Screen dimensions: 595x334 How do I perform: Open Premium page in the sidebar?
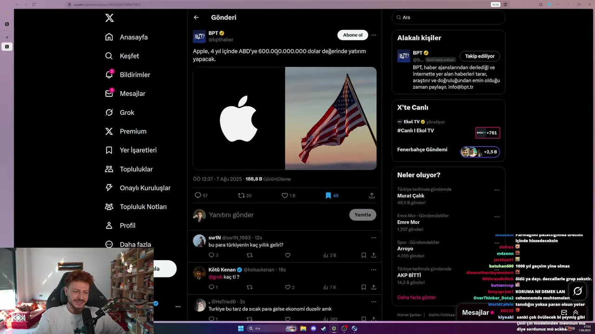pos(126,131)
